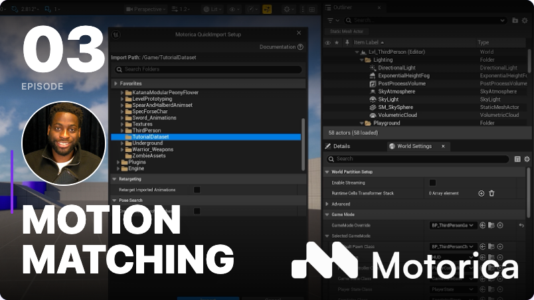Open the Outliner filter menu
Viewport: 534px width, 300px height.
(x=333, y=21)
